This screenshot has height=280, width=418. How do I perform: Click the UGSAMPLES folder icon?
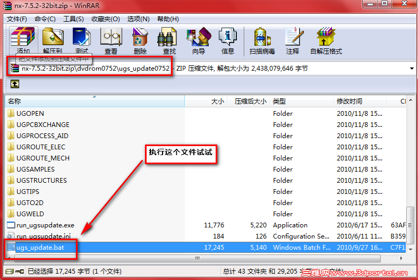point(11,169)
